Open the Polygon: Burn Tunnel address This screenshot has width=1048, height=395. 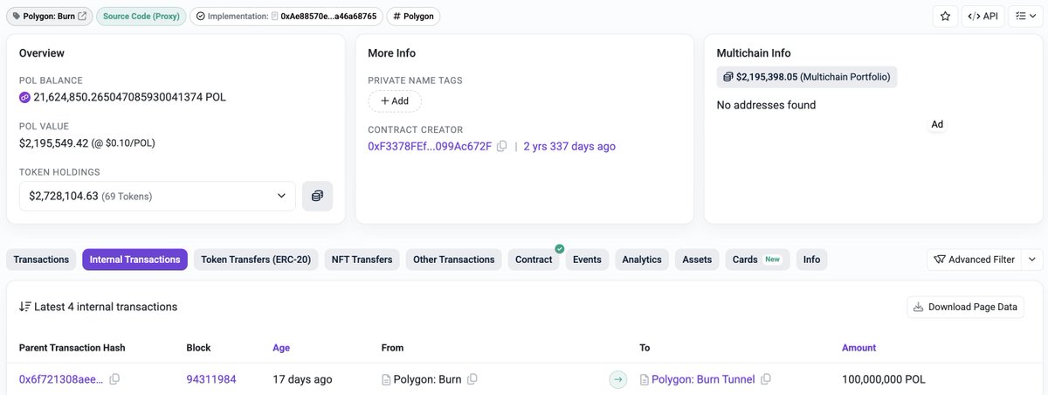click(704, 379)
